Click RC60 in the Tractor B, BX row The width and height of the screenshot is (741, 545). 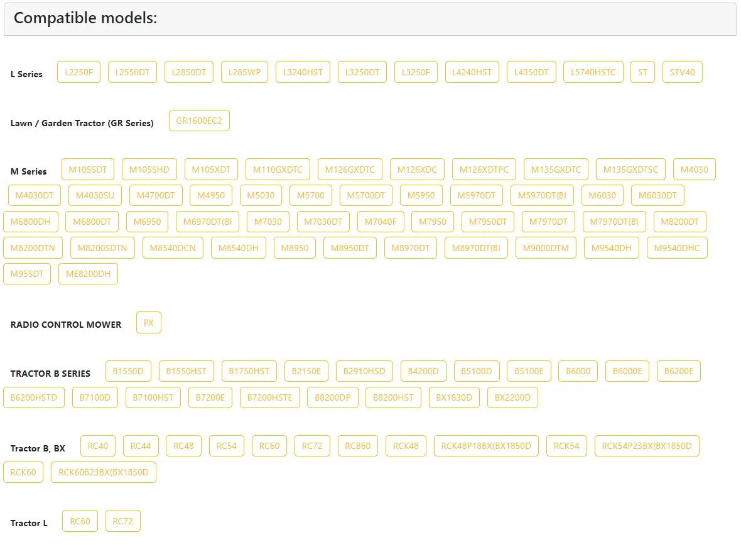(x=269, y=446)
